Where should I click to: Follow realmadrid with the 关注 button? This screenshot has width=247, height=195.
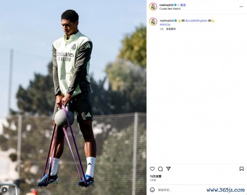pyautogui.click(x=183, y=5)
